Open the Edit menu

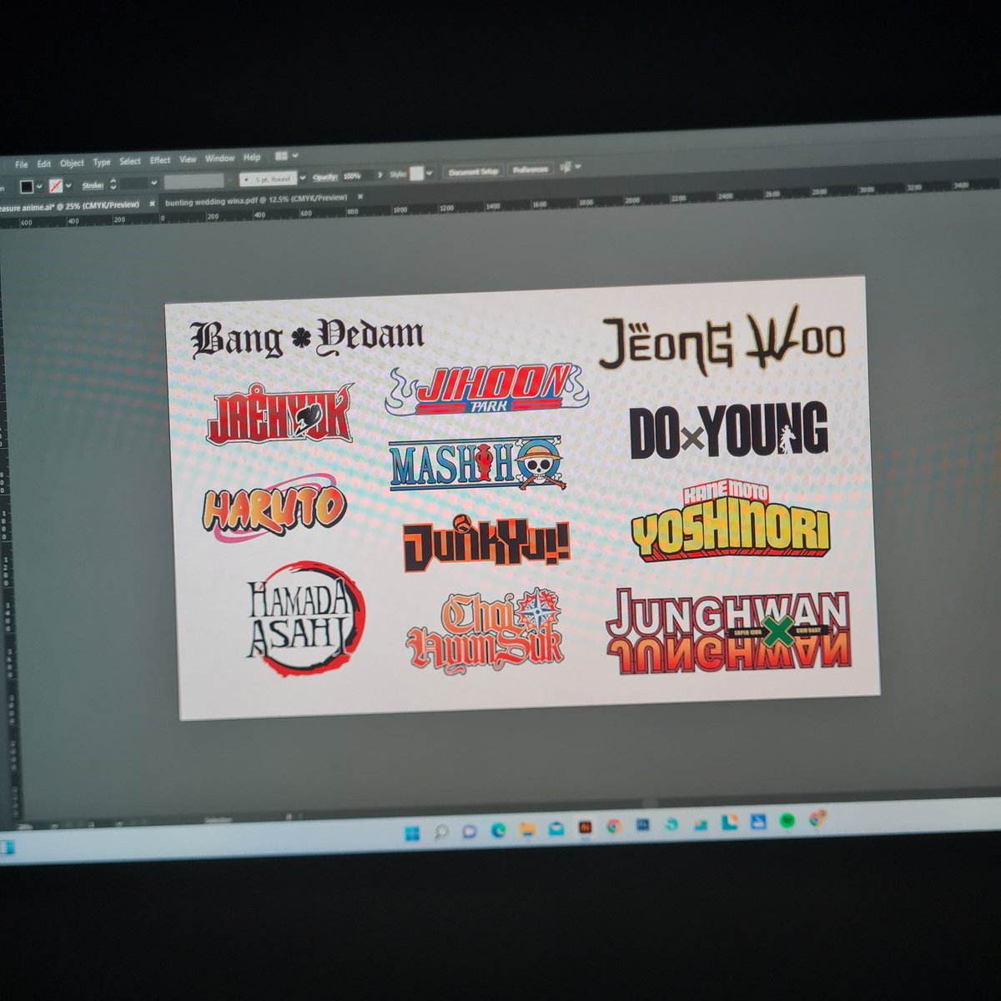44,163
